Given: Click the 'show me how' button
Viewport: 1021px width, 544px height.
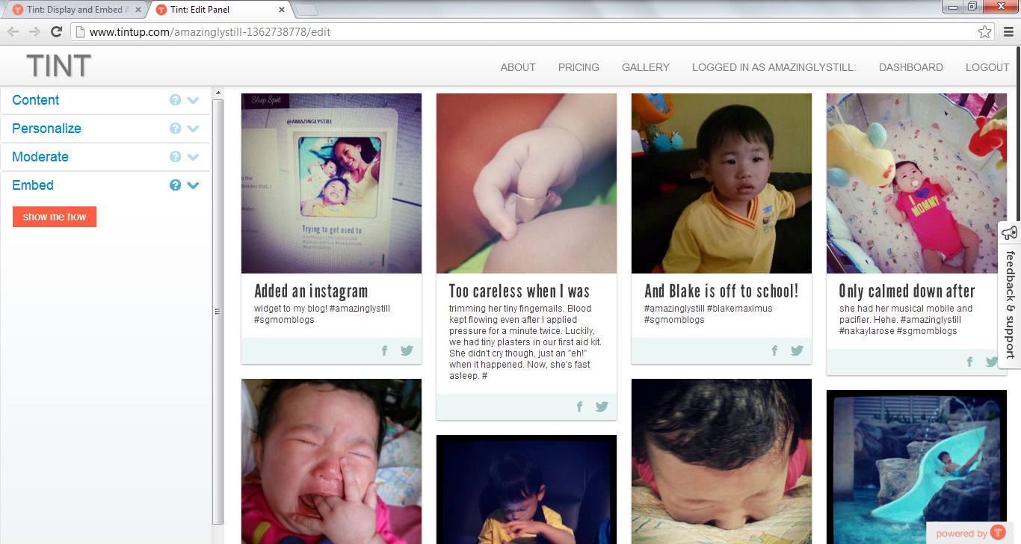Looking at the screenshot, I should click(x=55, y=217).
